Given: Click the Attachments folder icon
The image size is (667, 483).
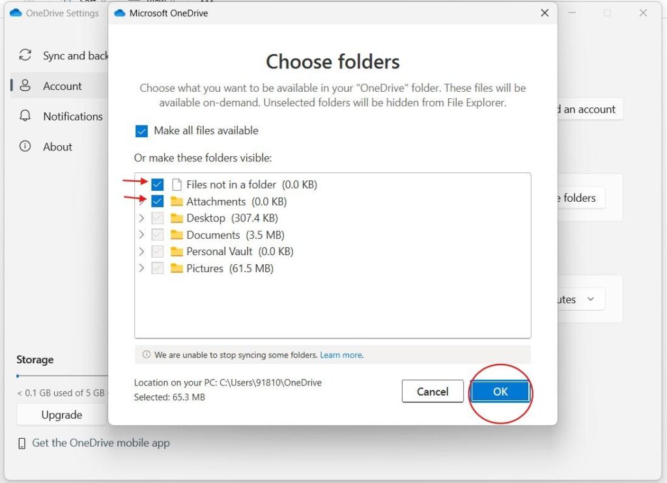Looking at the screenshot, I should [177, 201].
